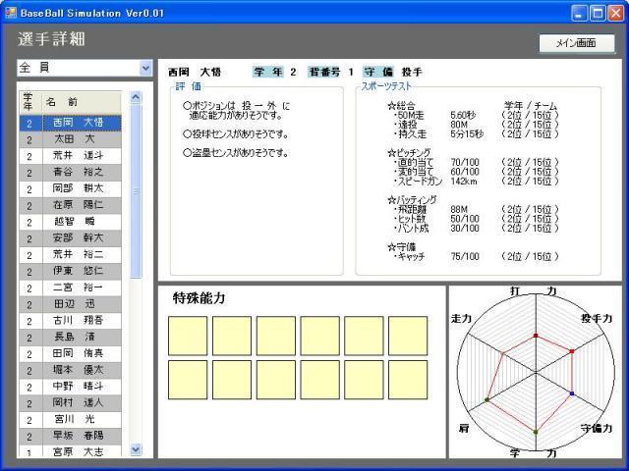
Task: Click last special ability slot in bottom row
Action: pyautogui.click(x=408, y=380)
